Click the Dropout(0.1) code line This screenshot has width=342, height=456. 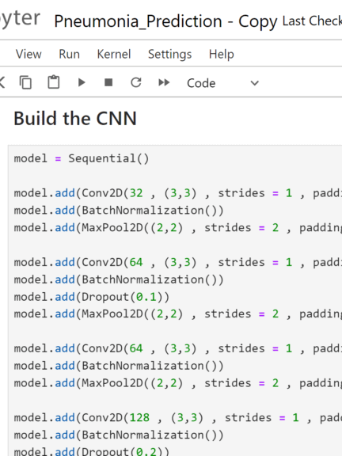coord(92,297)
